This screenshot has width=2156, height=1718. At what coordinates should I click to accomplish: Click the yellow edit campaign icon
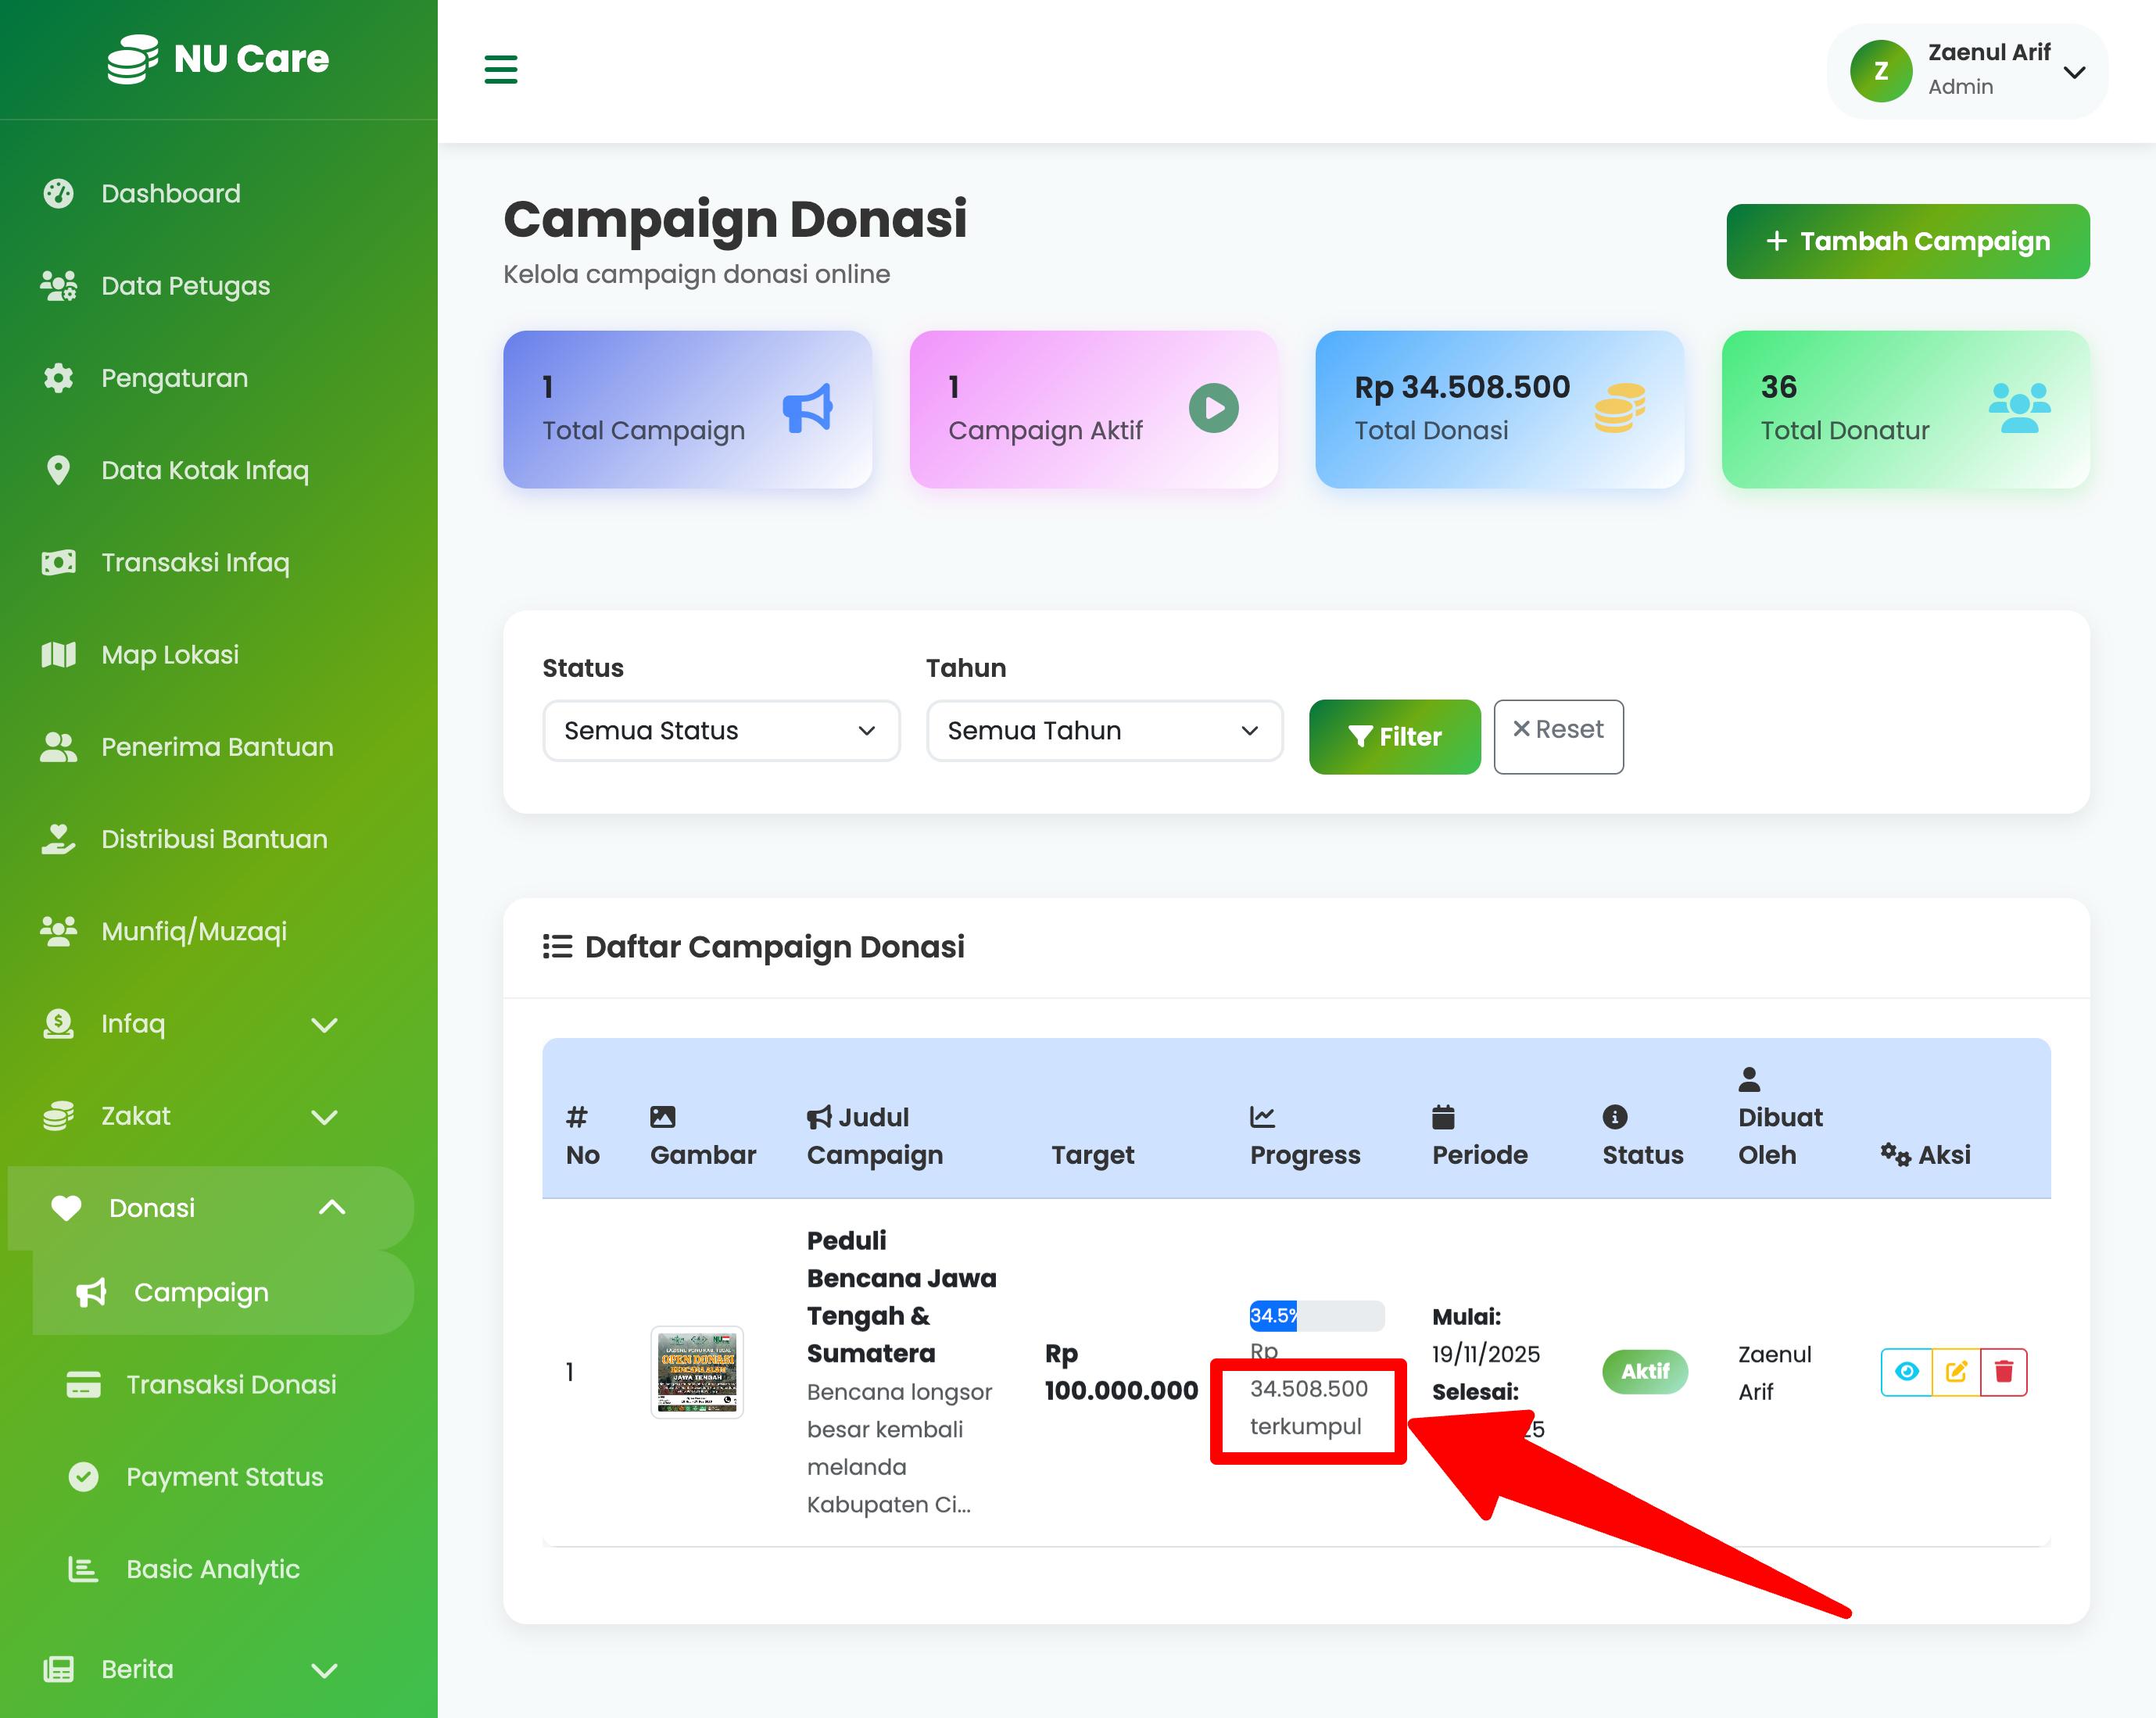(x=1956, y=1371)
